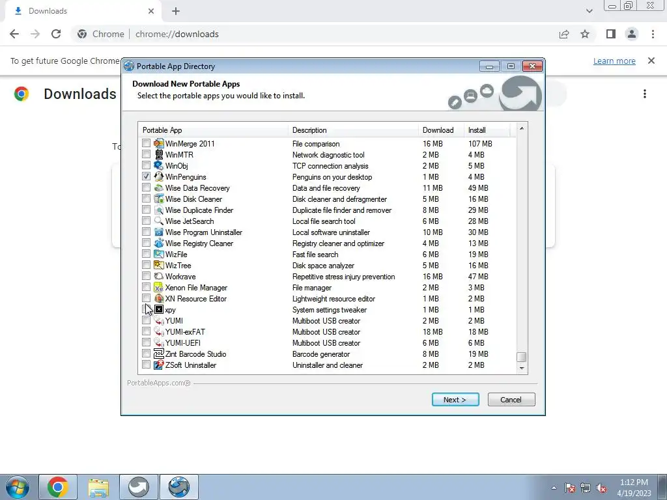The height and width of the screenshot is (500, 667).
Task: Dismiss the Chrome update notification bar
Action: (x=651, y=61)
